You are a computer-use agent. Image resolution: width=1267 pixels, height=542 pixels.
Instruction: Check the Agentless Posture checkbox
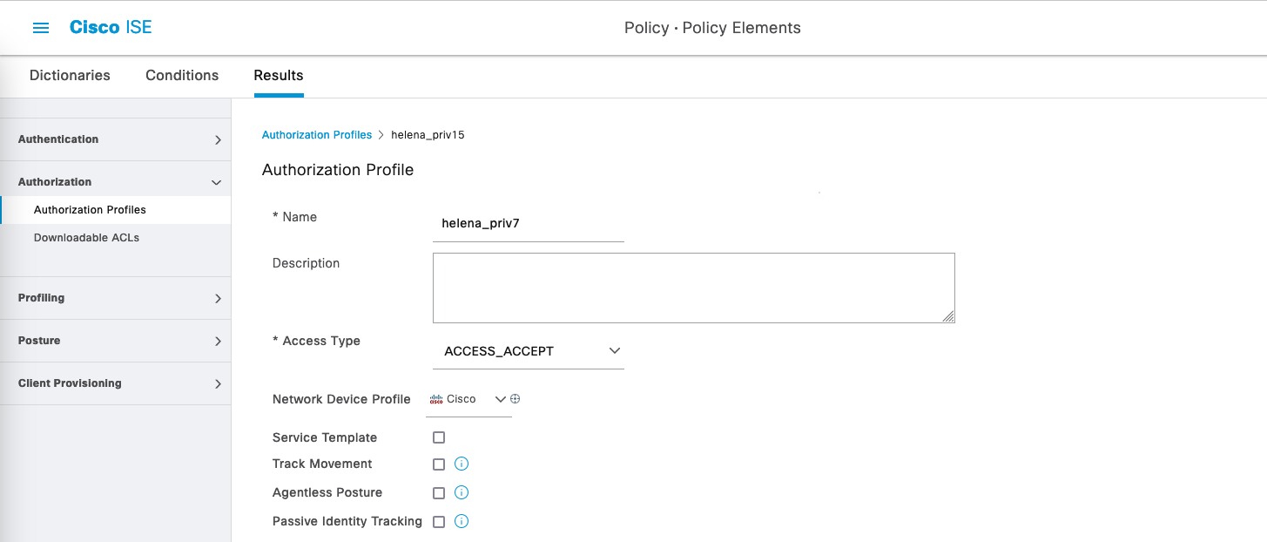[x=439, y=493]
